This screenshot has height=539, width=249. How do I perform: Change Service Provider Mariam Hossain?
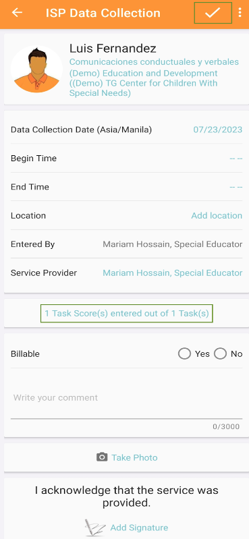coord(173,273)
